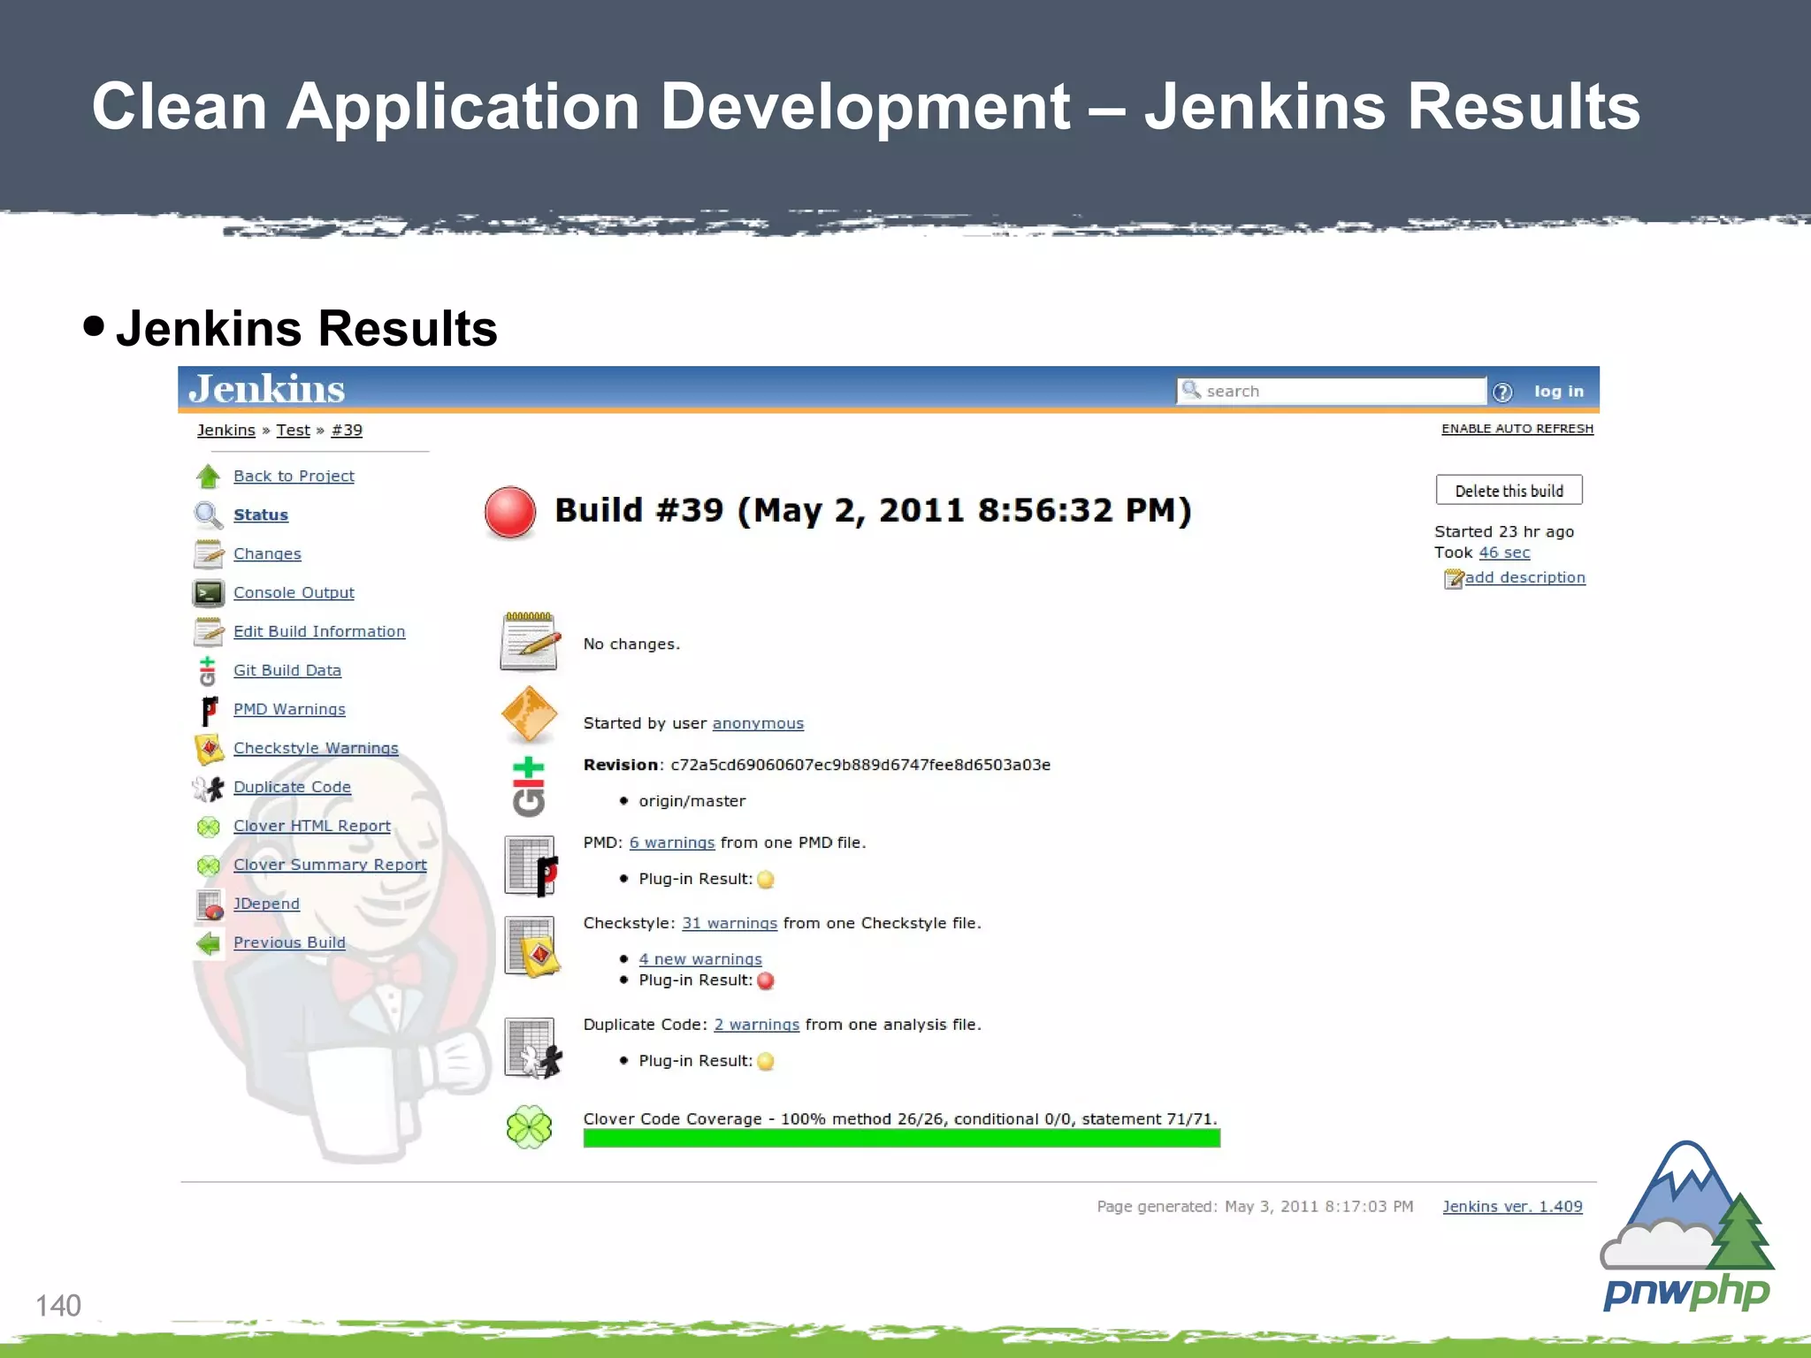The width and height of the screenshot is (1811, 1358).
Task: Click the red build status ball
Action: [510, 512]
